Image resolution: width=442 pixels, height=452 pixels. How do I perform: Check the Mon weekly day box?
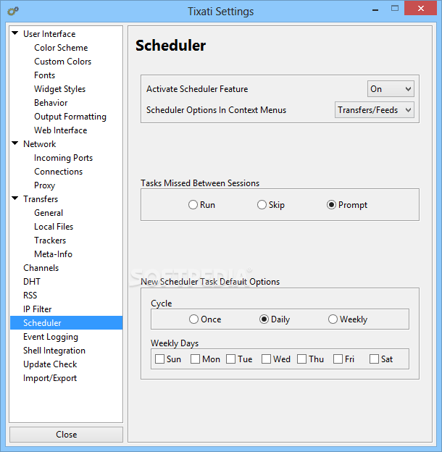coord(195,359)
